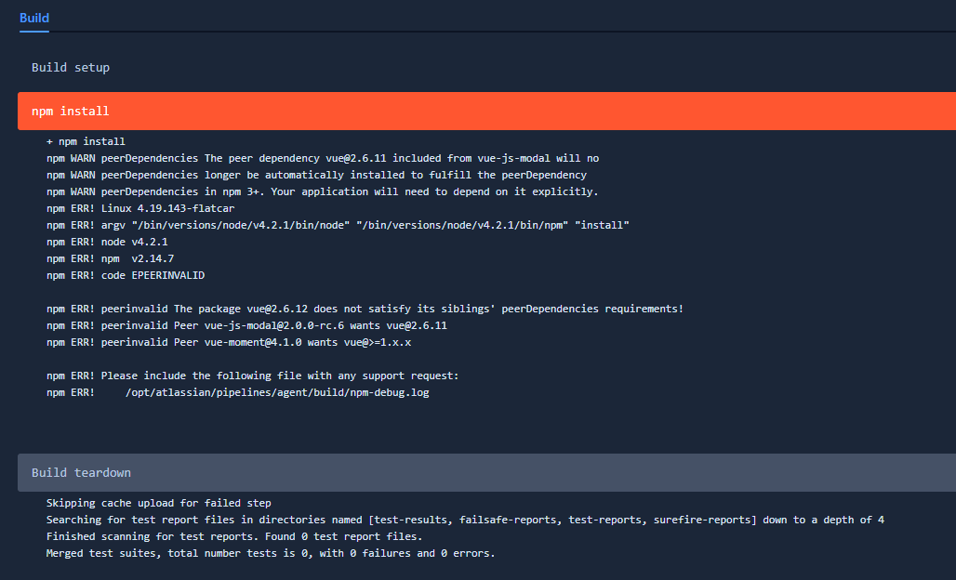Select the merged test suites summary line
This screenshot has width=956, height=580.
pyautogui.click(x=270, y=552)
